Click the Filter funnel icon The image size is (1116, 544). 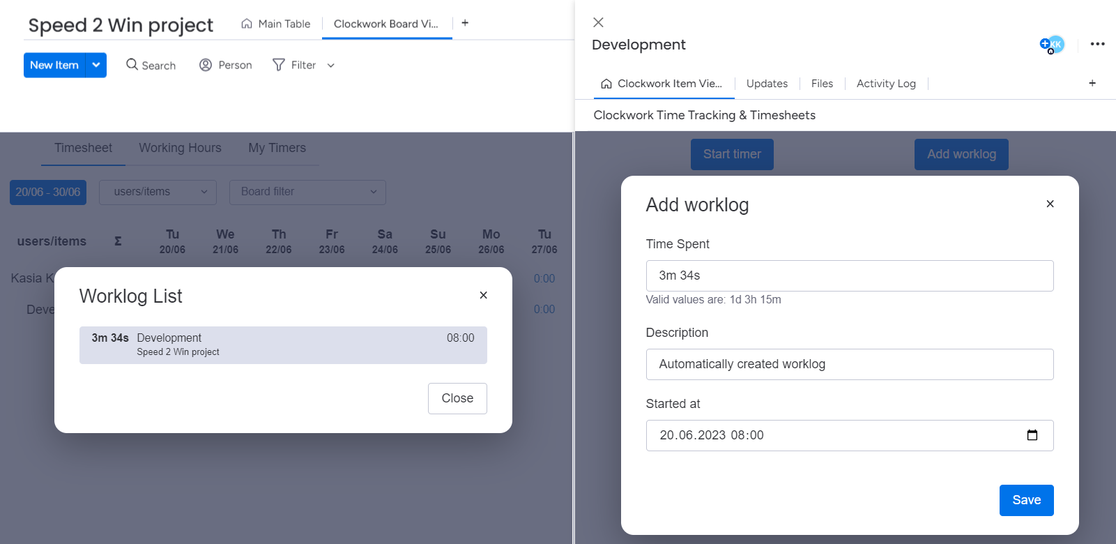tap(279, 65)
